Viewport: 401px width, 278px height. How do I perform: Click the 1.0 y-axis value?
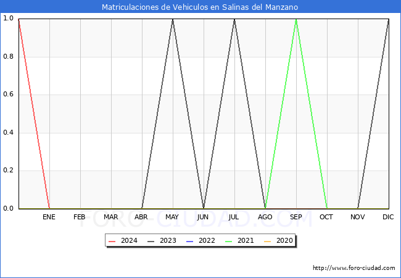tap(8, 18)
